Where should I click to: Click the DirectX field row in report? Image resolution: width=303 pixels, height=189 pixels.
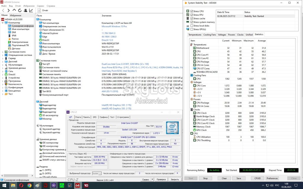click(x=109, y=40)
